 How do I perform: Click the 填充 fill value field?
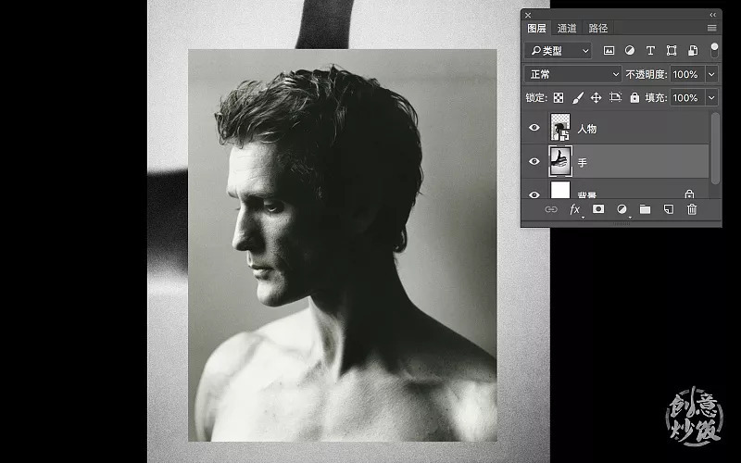(685, 97)
